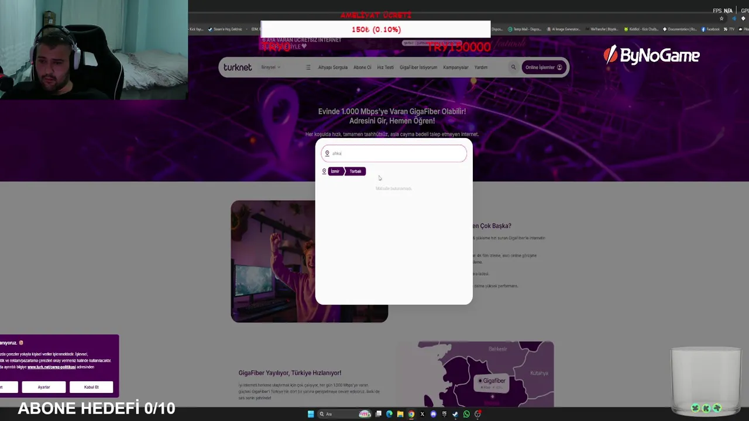Viewport: 749px width, 421px height.
Task: Open turk.net çerez politikası link
Action: (x=51, y=367)
